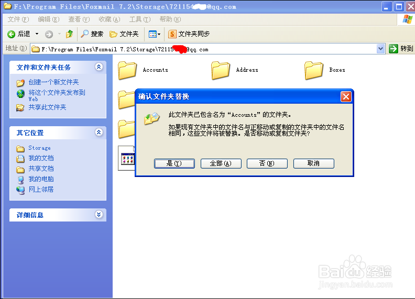The width and height of the screenshot is (415, 299).
Task: Open the 工具(T) menu
Action: (x=140, y=19)
